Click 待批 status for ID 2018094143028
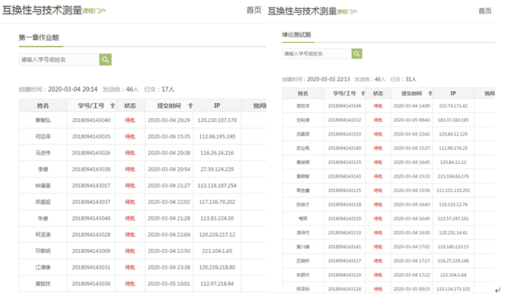This screenshot has width=507, height=298. point(130,235)
